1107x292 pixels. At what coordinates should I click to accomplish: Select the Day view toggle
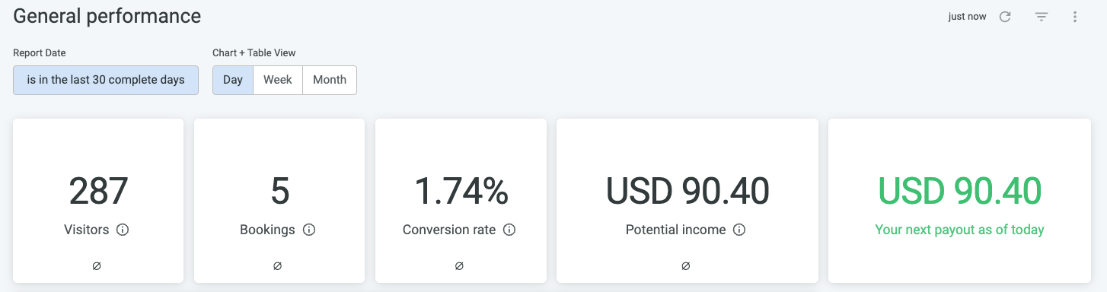[233, 80]
